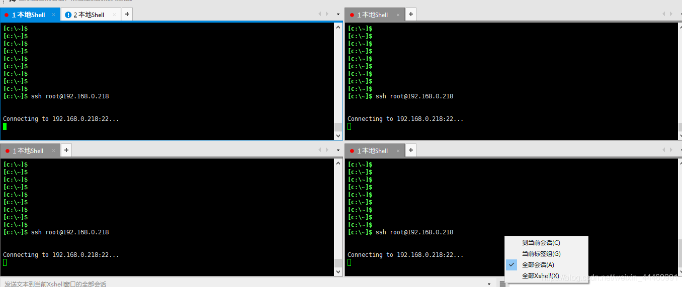Choose '全部Xshell(X)' from the popup menu
Image resolution: width=682 pixels, height=287 pixels.
click(x=546, y=276)
